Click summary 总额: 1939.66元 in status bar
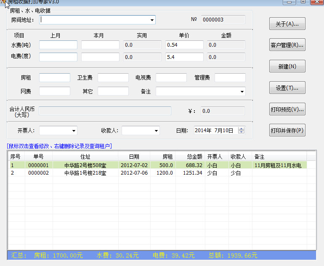324x266 pixels. 233,255
